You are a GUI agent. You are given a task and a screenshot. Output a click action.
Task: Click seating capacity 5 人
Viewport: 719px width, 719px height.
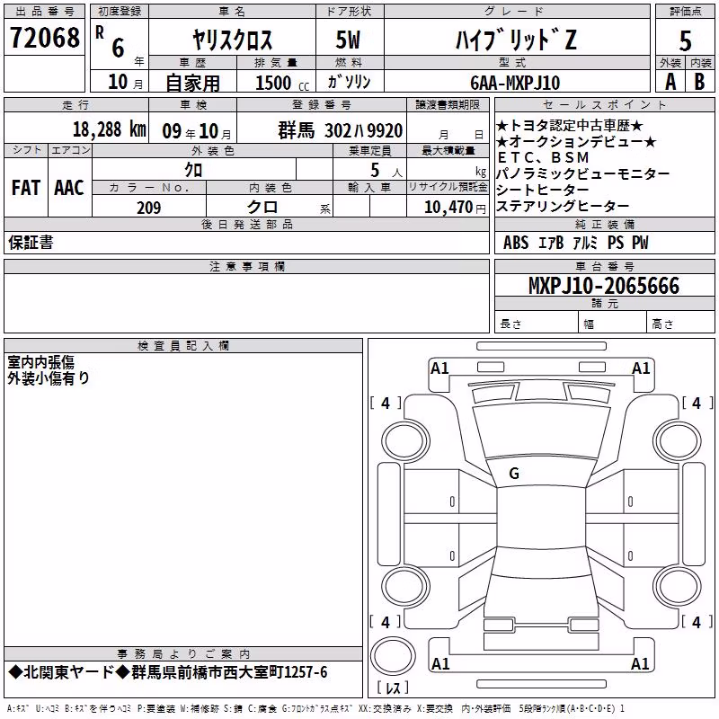pos(386,170)
